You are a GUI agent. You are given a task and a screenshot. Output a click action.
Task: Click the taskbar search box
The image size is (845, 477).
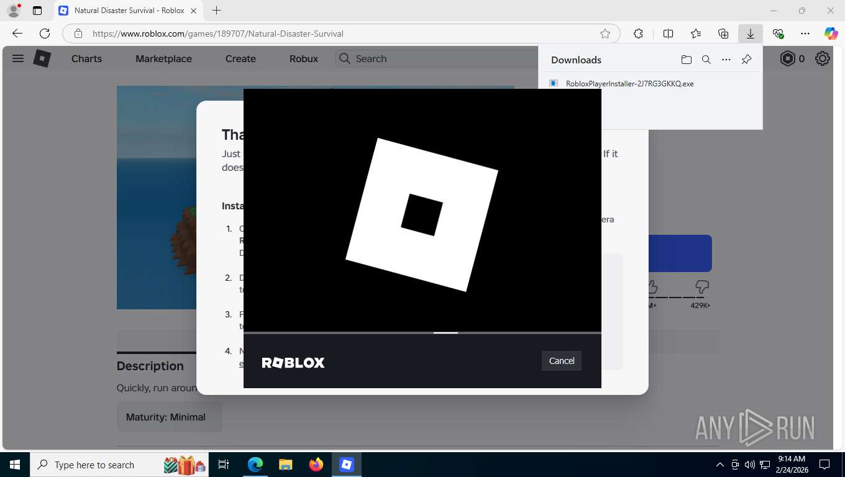pyautogui.click(x=120, y=465)
